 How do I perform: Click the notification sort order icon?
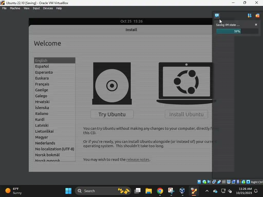point(250,16)
